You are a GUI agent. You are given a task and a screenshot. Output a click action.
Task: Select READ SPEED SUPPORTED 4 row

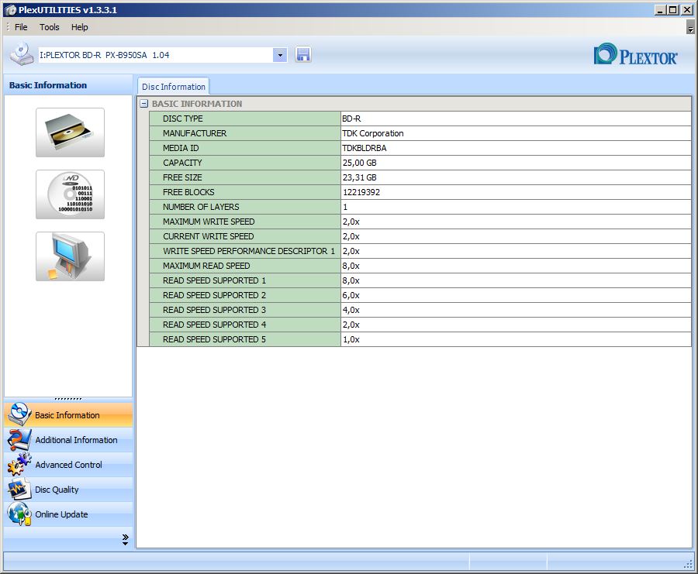pyautogui.click(x=420, y=324)
